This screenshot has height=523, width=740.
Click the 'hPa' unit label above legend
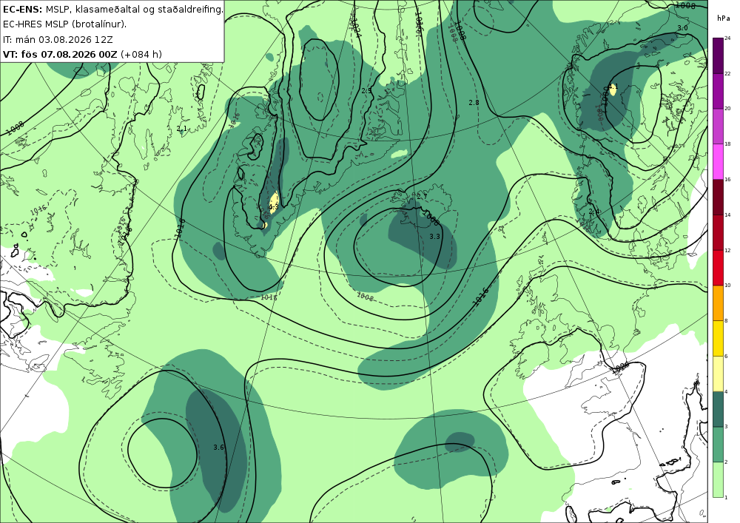click(723, 18)
